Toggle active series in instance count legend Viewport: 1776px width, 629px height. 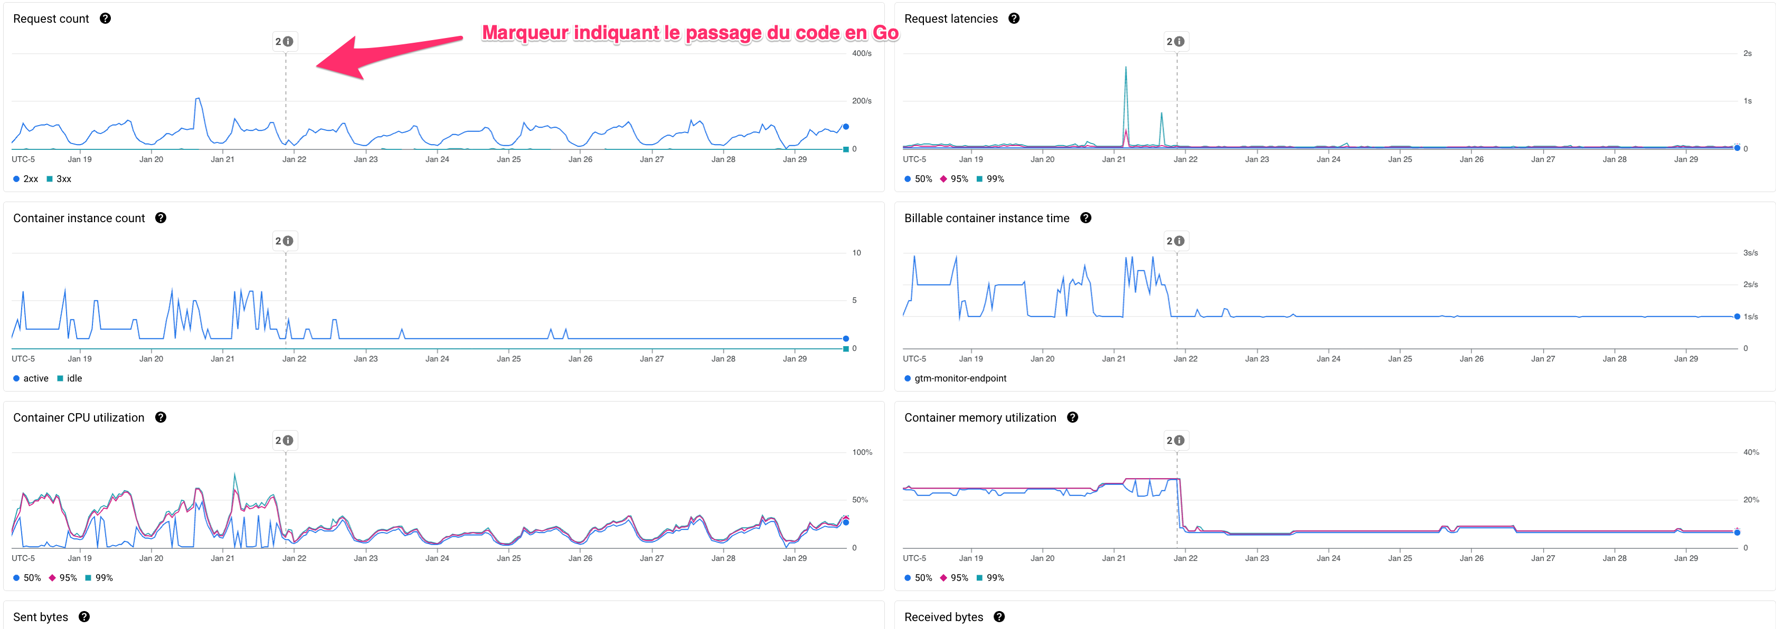[31, 378]
